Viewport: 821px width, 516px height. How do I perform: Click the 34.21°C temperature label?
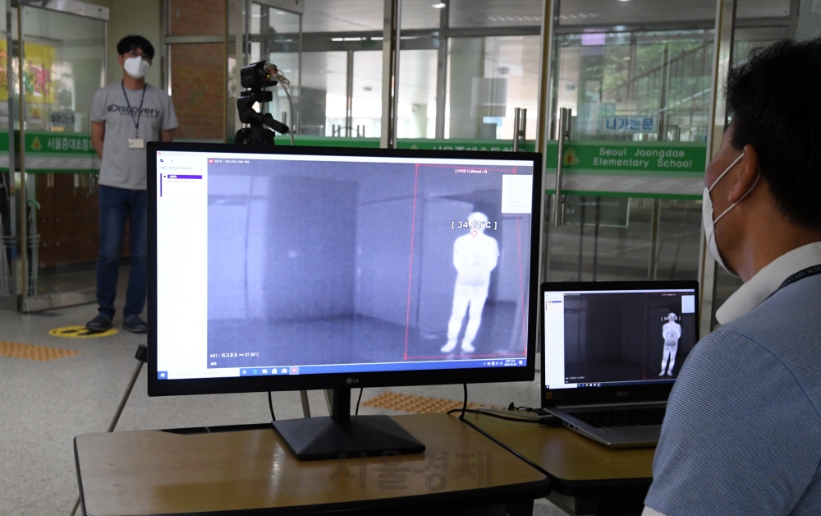pyautogui.click(x=474, y=225)
